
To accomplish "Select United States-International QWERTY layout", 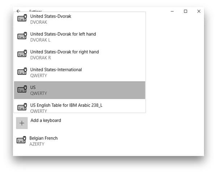I will click(56, 69).
